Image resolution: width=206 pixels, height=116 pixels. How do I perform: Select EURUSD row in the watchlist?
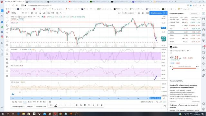(184, 25)
